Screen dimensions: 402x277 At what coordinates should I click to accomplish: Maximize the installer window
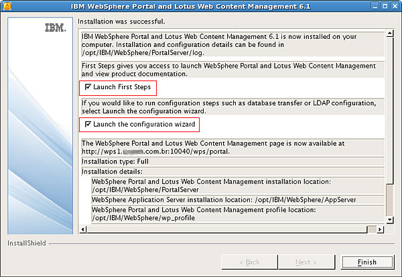[x=385, y=6]
